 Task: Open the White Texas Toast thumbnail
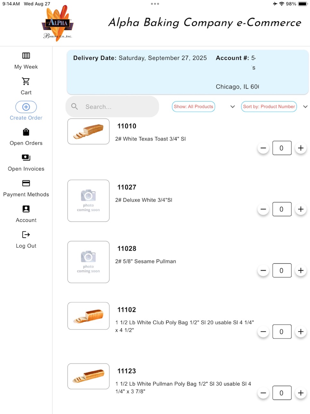click(x=88, y=131)
